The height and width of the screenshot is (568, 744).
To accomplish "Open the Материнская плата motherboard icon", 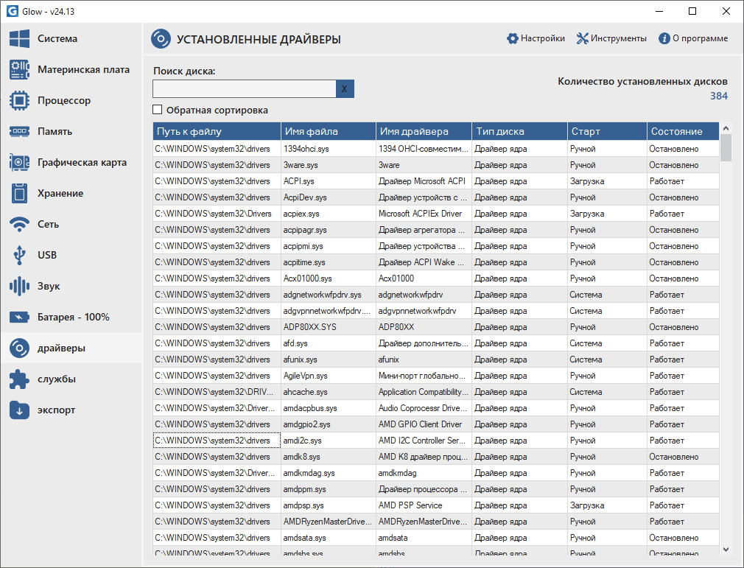I will point(19,70).
